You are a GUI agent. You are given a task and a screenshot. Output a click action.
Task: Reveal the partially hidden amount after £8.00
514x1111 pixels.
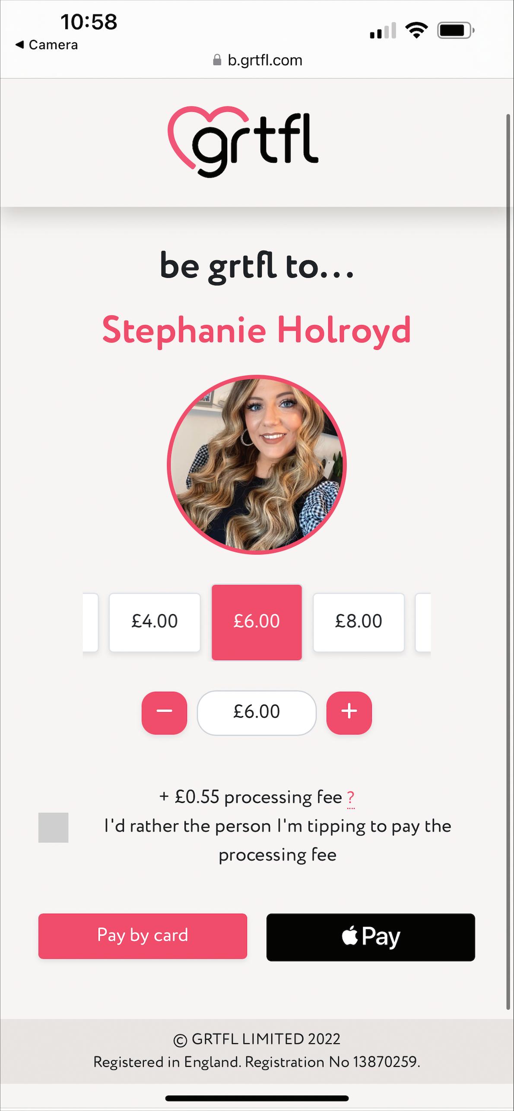pos(423,622)
